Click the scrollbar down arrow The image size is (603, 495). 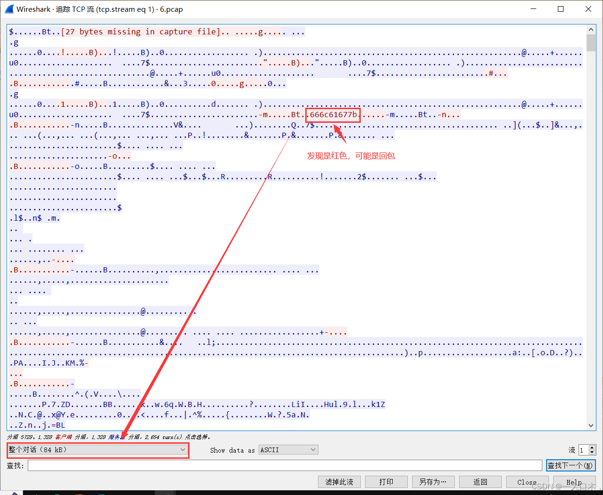tap(591, 425)
